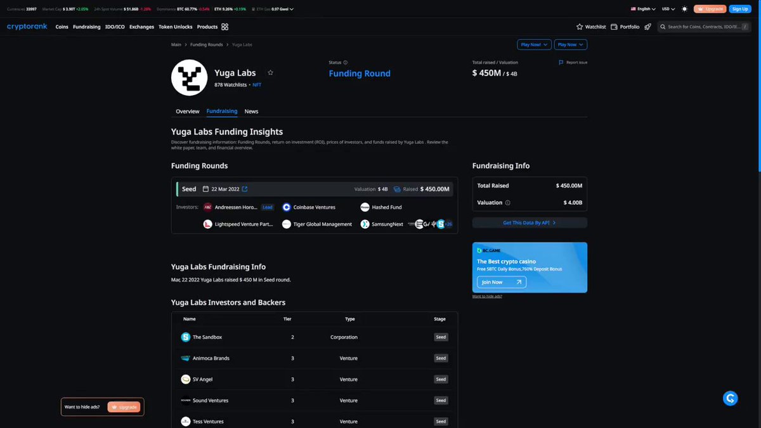Click Get This Data By API
This screenshot has width=761, height=428.
[530, 223]
